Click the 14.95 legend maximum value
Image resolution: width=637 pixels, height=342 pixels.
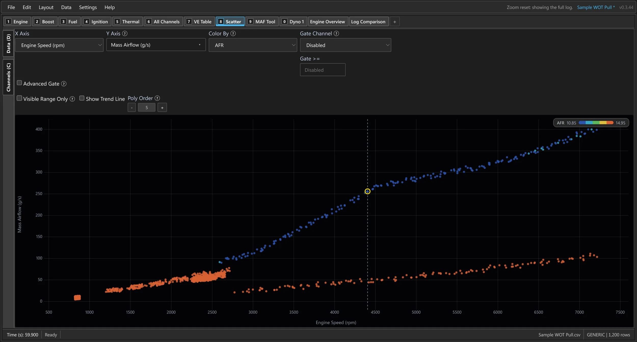point(620,123)
